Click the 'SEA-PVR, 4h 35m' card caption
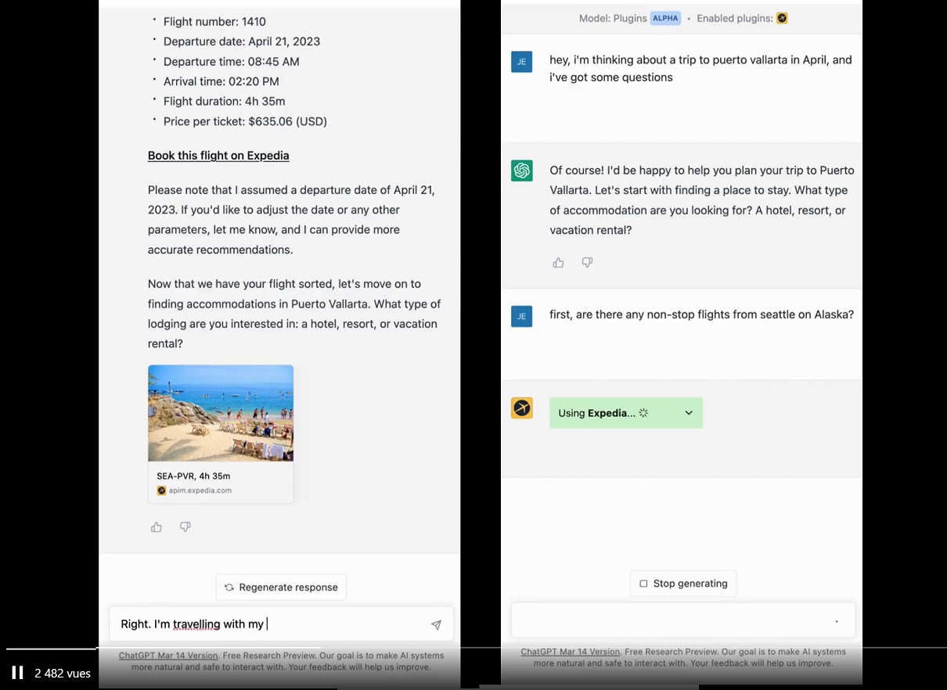947x690 pixels. click(x=193, y=476)
